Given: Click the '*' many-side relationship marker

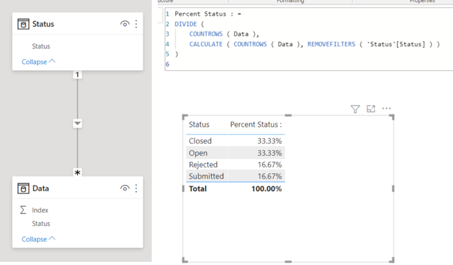Looking at the screenshot, I should [77, 172].
